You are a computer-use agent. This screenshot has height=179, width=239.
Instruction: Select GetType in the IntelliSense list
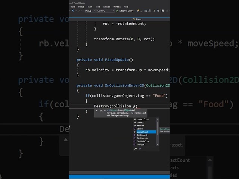click(x=145, y=145)
